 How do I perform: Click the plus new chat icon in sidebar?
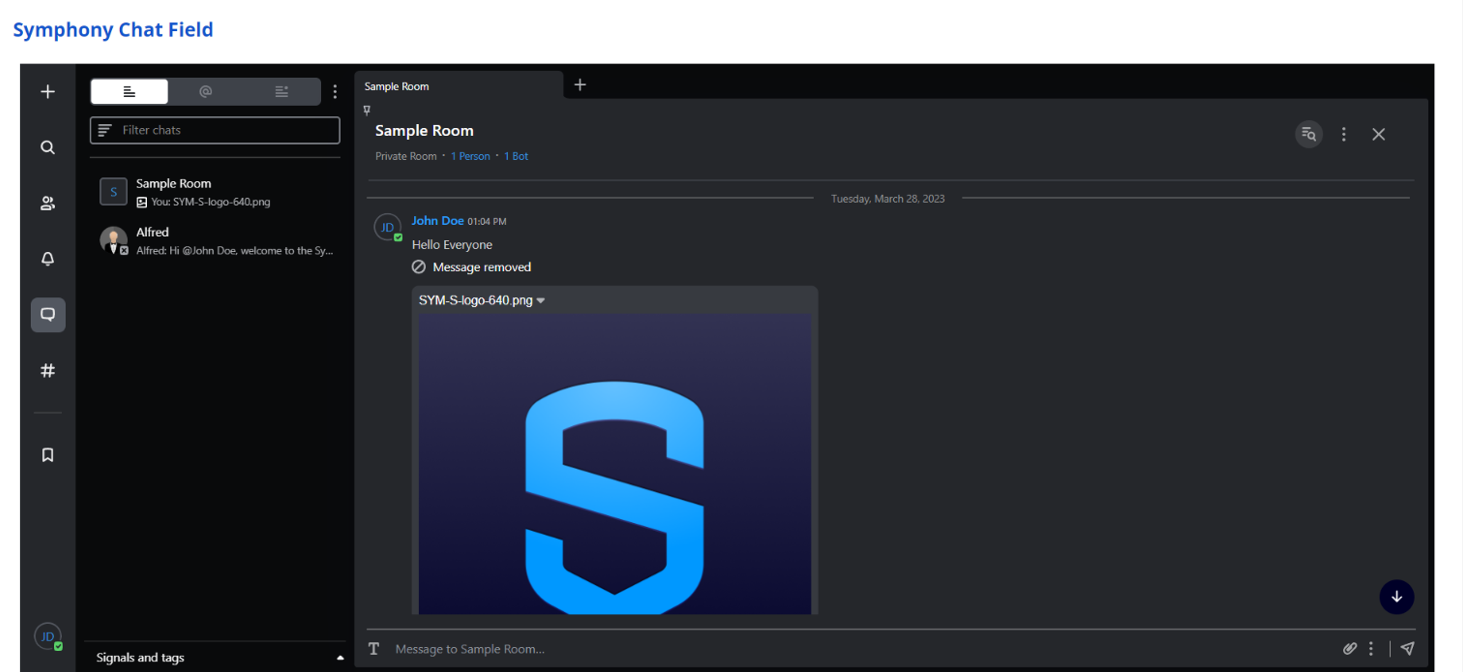48,91
